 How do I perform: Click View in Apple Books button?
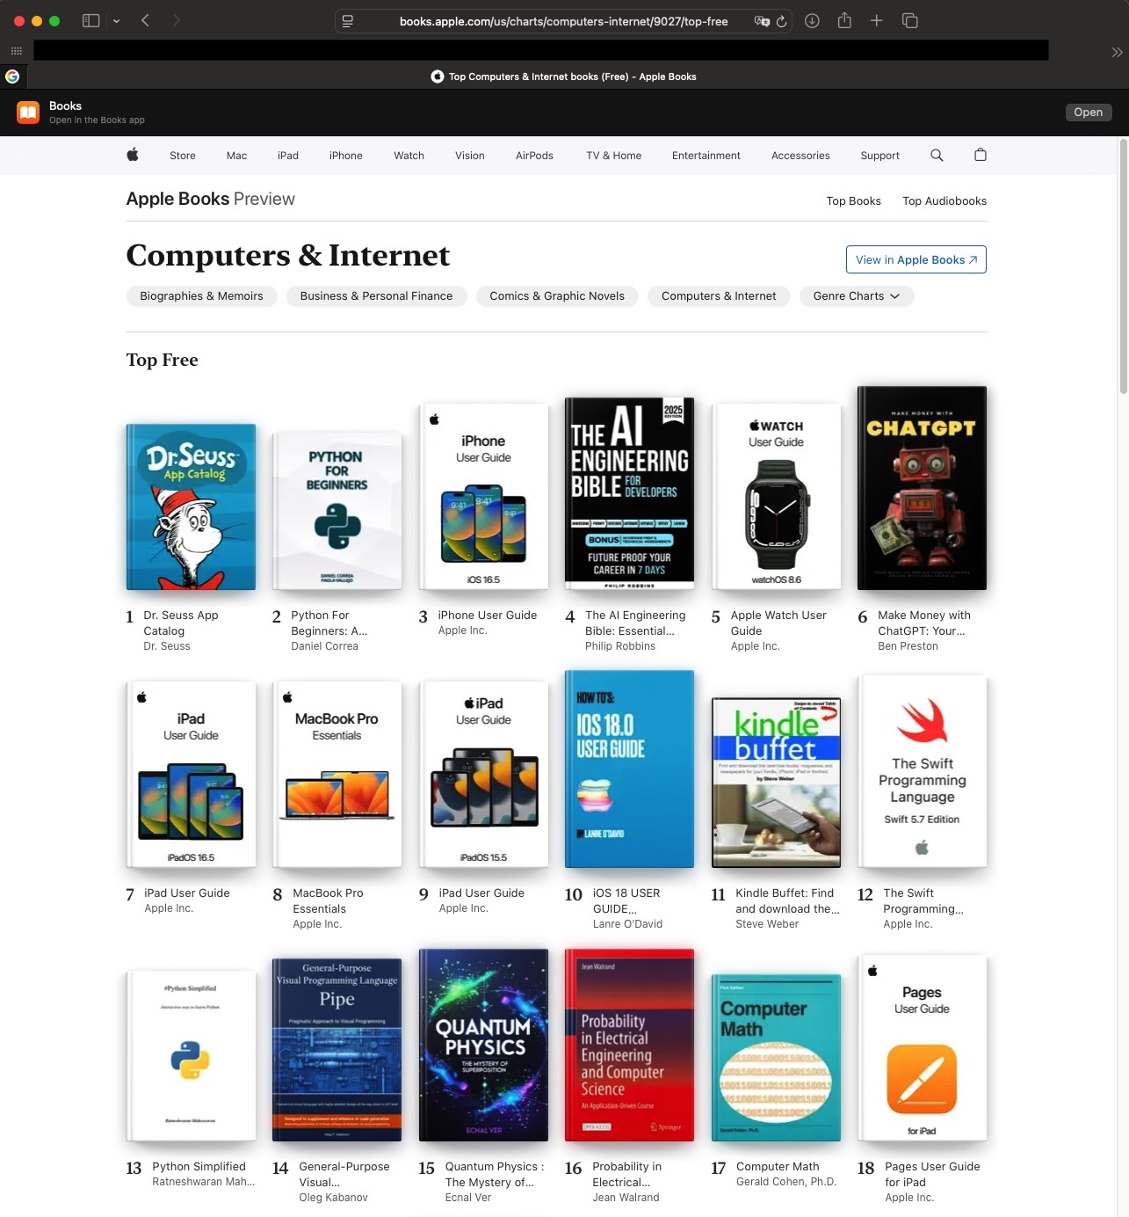click(x=916, y=259)
